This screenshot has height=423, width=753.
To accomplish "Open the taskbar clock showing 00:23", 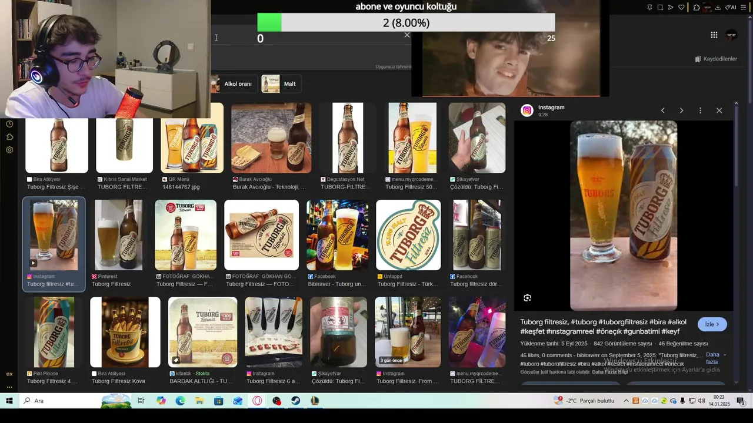I will click(719, 401).
